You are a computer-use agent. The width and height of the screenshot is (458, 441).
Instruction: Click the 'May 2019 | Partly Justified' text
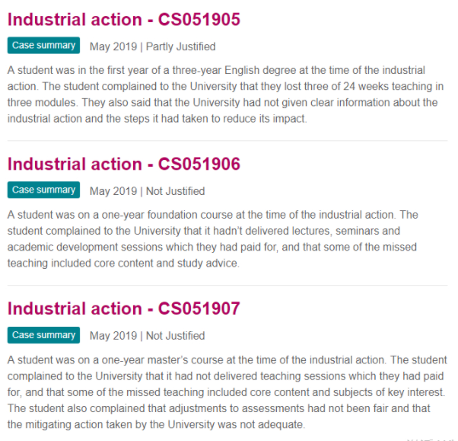click(x=152, y=46)
